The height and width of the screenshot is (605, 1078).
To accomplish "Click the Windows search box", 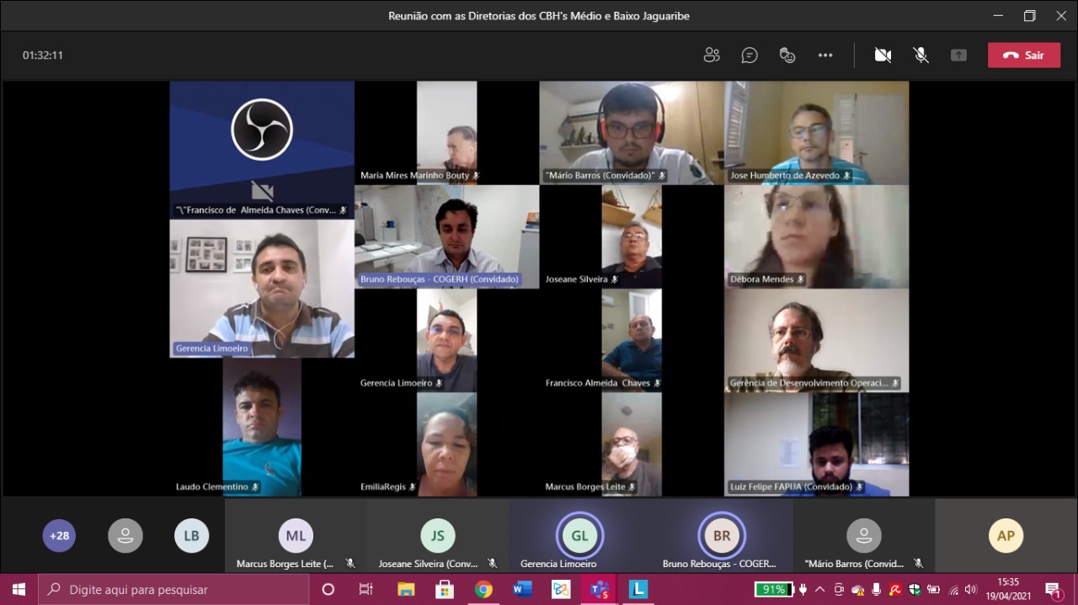I will [173, 589].
